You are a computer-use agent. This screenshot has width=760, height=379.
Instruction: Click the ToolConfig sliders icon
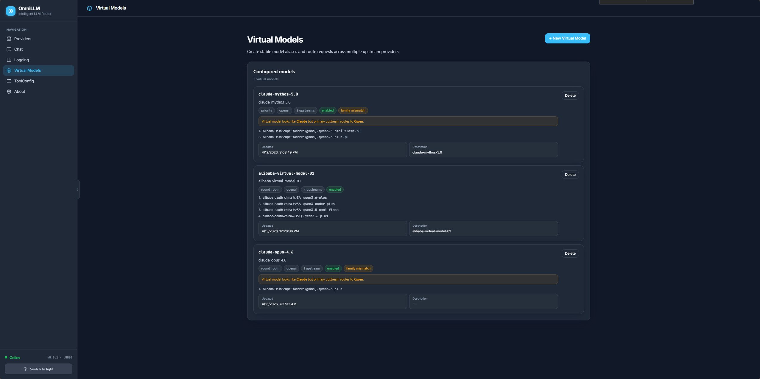(x=9, y=81)
